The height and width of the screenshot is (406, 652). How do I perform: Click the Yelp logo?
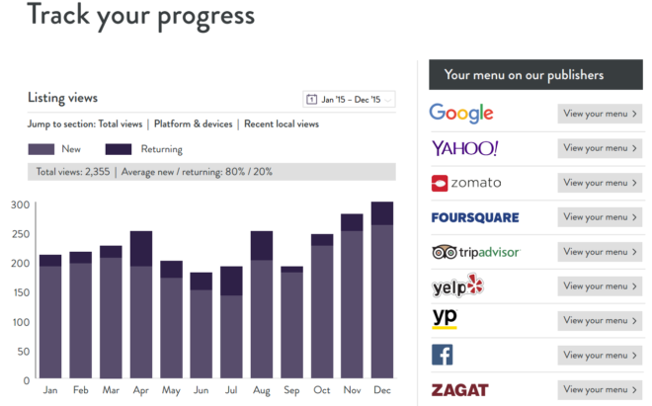(457, 285)
